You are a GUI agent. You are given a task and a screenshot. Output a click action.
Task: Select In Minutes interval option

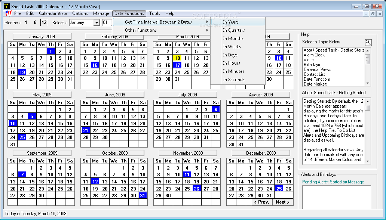click(x=238, y=71)
